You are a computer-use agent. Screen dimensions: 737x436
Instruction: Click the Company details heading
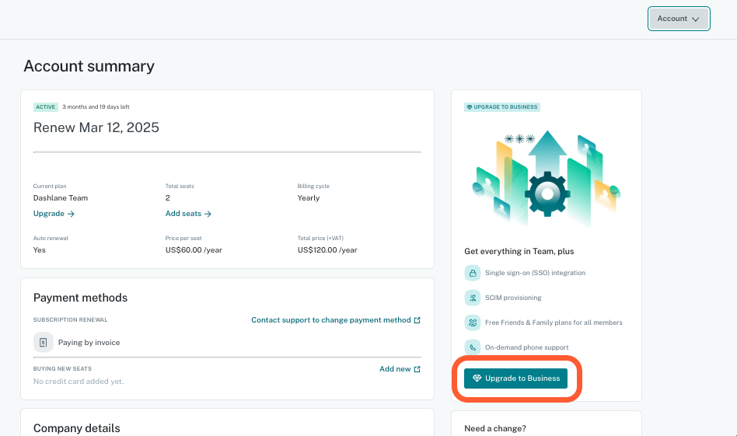[77, 428]
